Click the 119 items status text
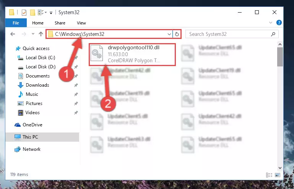 click(19, 174)
